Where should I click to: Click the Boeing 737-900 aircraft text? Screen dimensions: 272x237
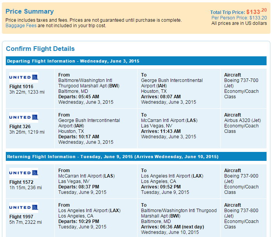coord(241,176)
